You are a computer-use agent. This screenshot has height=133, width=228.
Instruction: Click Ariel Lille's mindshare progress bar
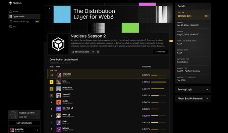[x=159, y=75]
